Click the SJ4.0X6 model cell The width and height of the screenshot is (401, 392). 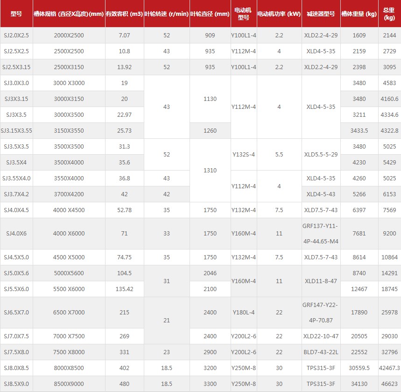[x=16, y=234]
